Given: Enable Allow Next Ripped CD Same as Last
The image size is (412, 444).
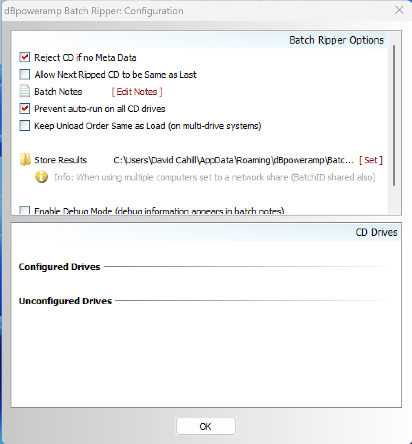Looking at the screenshot, I should (25, 75).
